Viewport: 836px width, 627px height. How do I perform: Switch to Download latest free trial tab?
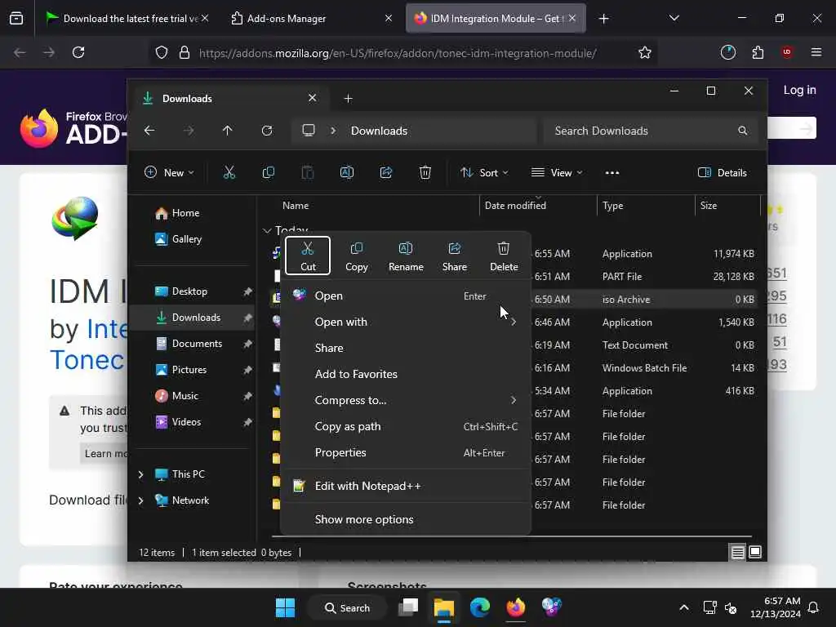point(126,19)
